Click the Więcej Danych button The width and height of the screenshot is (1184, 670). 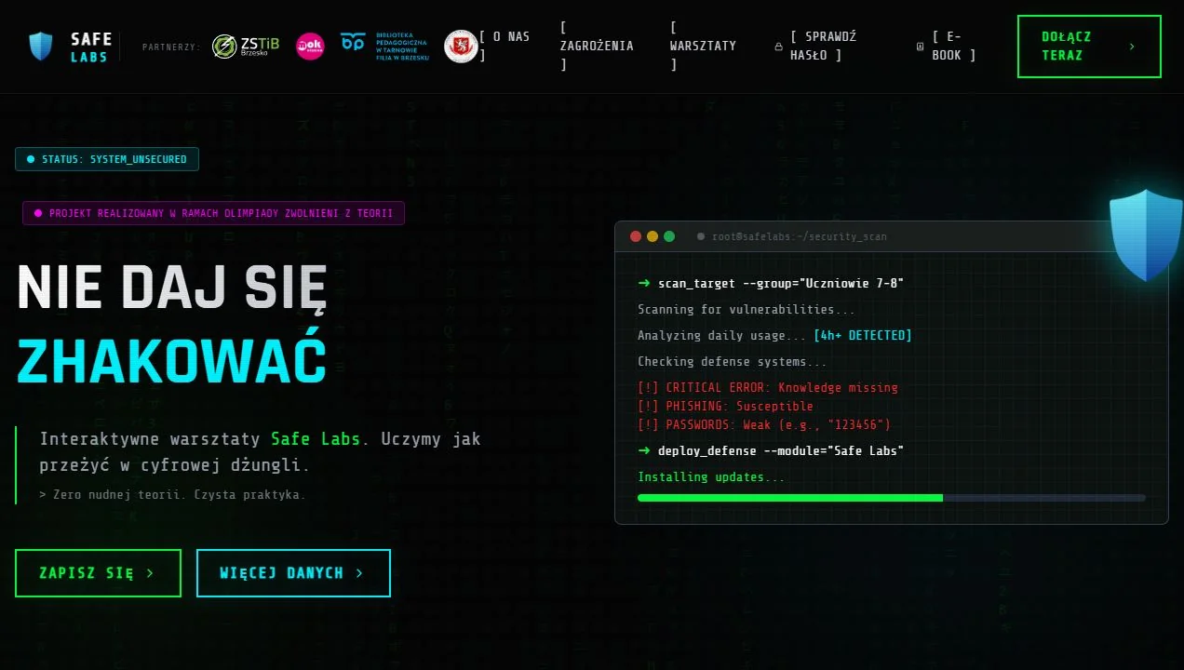coord(293,573)
